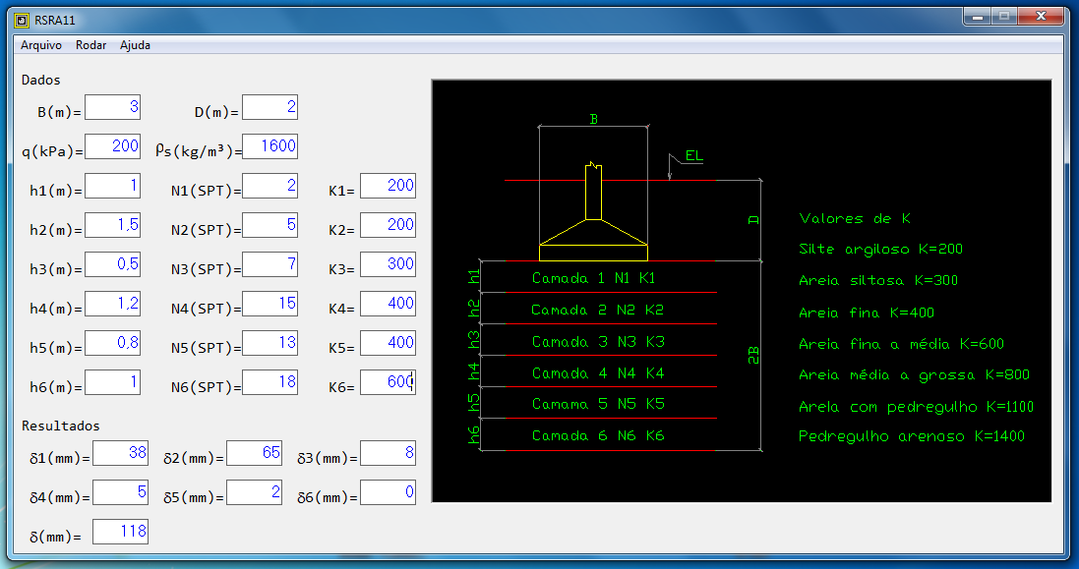Click the 'Valores de K' heading text
This screenshot has width=1079, height=569.
click(855, 218)
